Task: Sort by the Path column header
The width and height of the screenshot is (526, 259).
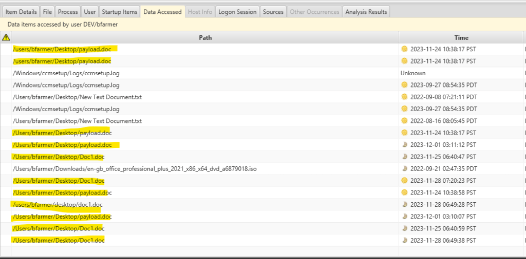Action: pyautogui.click(x=205, y=37)
